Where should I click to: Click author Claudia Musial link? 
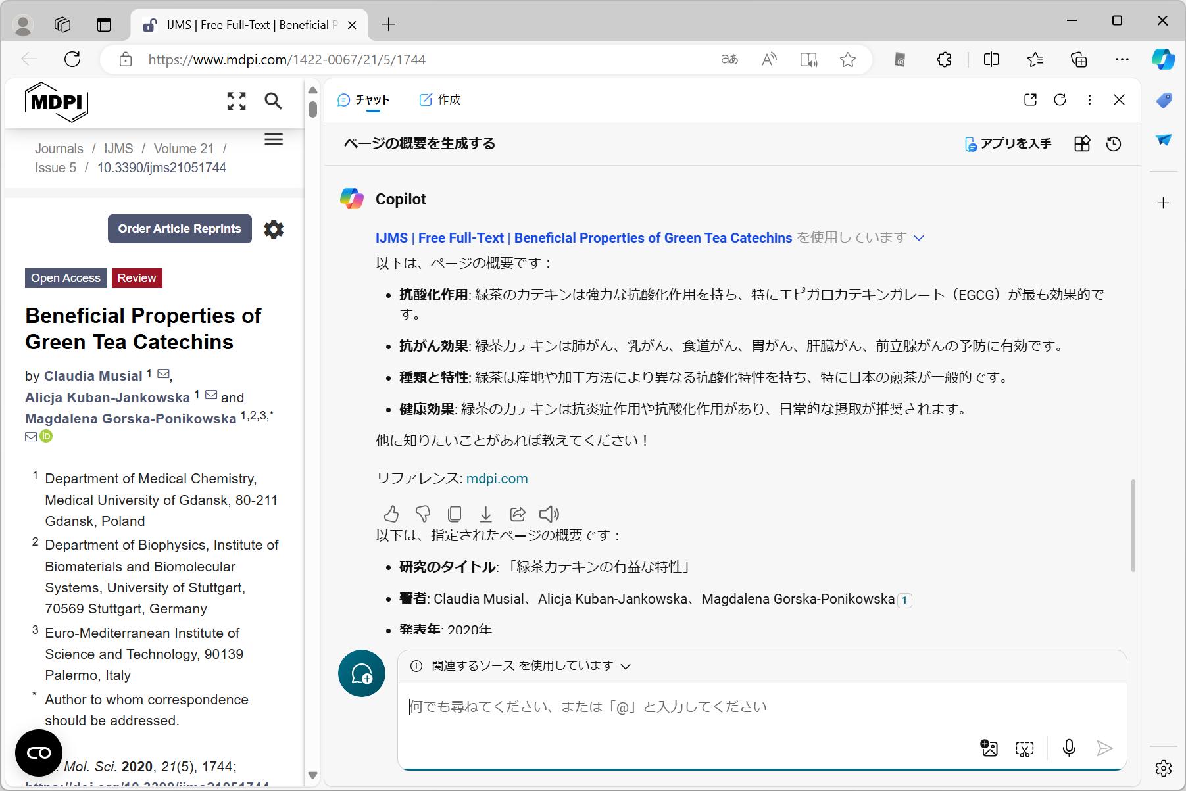(x=93, y=376)
